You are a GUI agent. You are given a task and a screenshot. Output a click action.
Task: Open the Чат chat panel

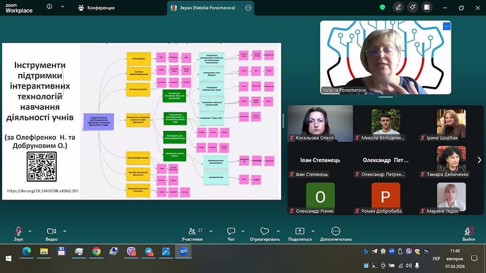pos(231,232)
